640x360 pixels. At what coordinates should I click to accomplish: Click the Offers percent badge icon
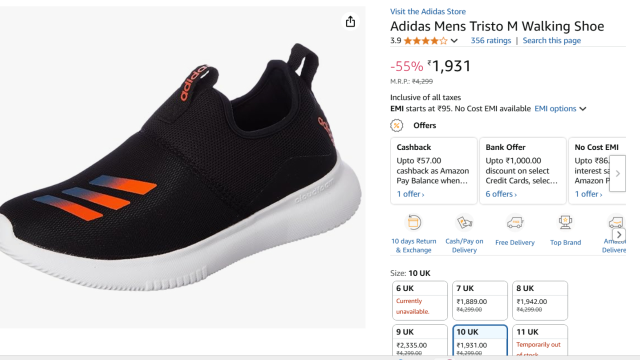[397, 125]
